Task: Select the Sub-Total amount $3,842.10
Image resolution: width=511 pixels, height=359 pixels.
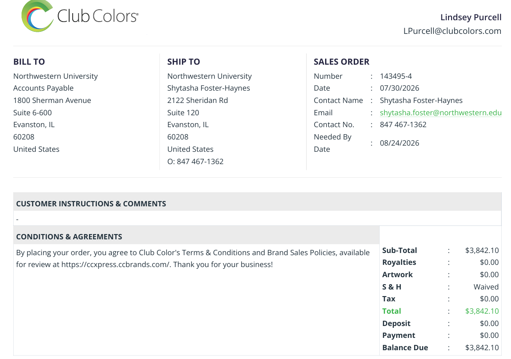Action: pyautogui.click(x=481, y=250)
